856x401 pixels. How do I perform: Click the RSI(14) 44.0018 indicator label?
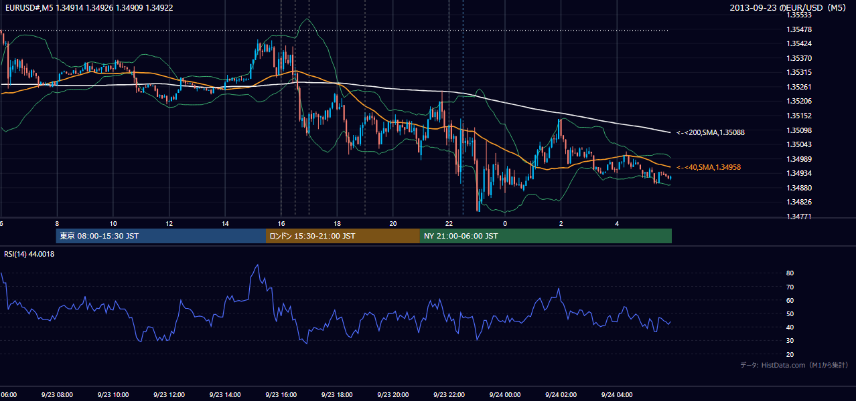coord(29,254)
